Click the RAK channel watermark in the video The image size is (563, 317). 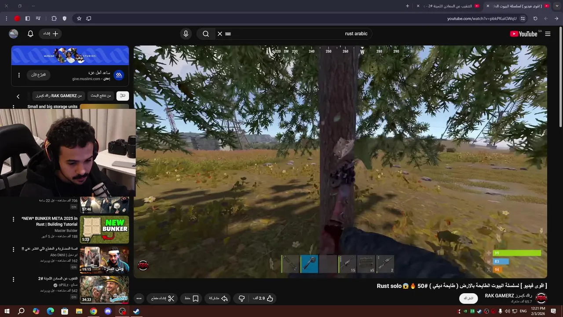[143, 265]
